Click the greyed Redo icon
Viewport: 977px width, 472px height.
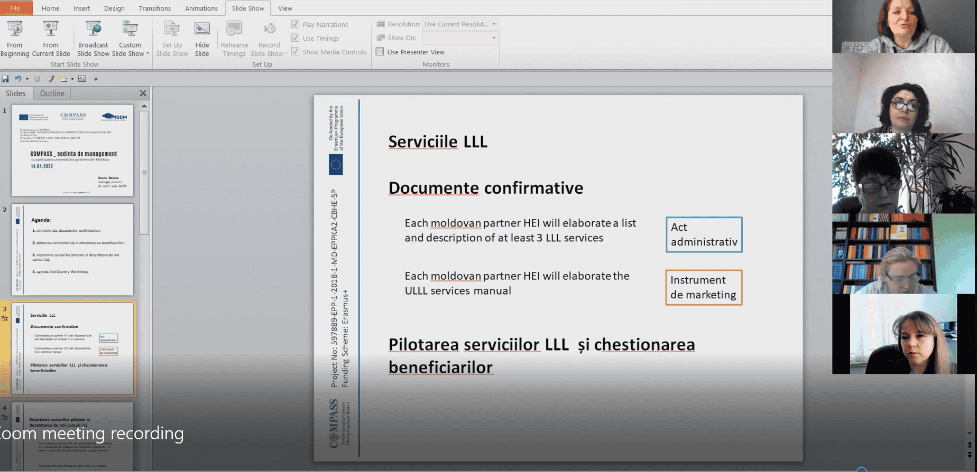coord(37,79)
